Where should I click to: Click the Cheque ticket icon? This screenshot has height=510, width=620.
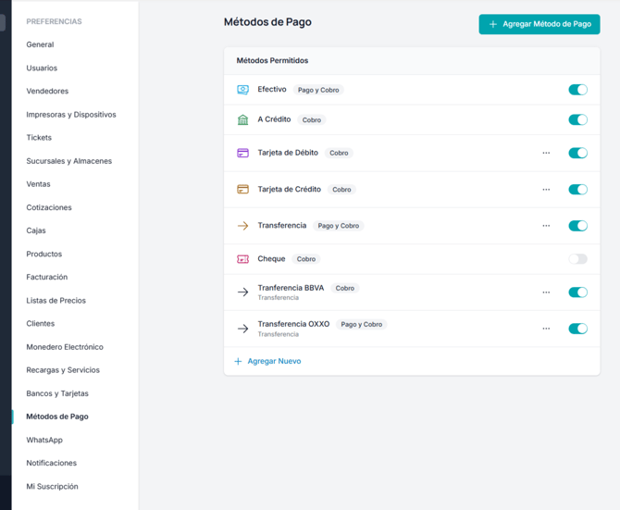[x=242, y=259]
